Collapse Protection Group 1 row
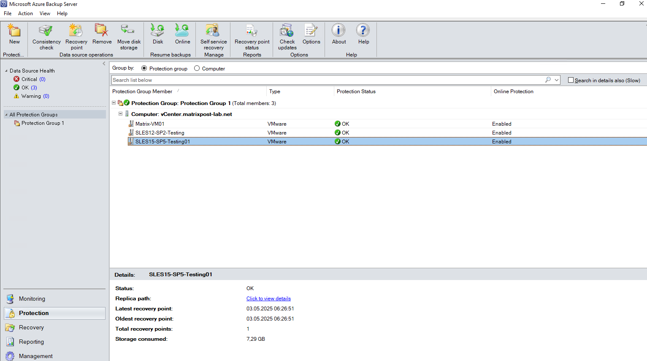 114,103
